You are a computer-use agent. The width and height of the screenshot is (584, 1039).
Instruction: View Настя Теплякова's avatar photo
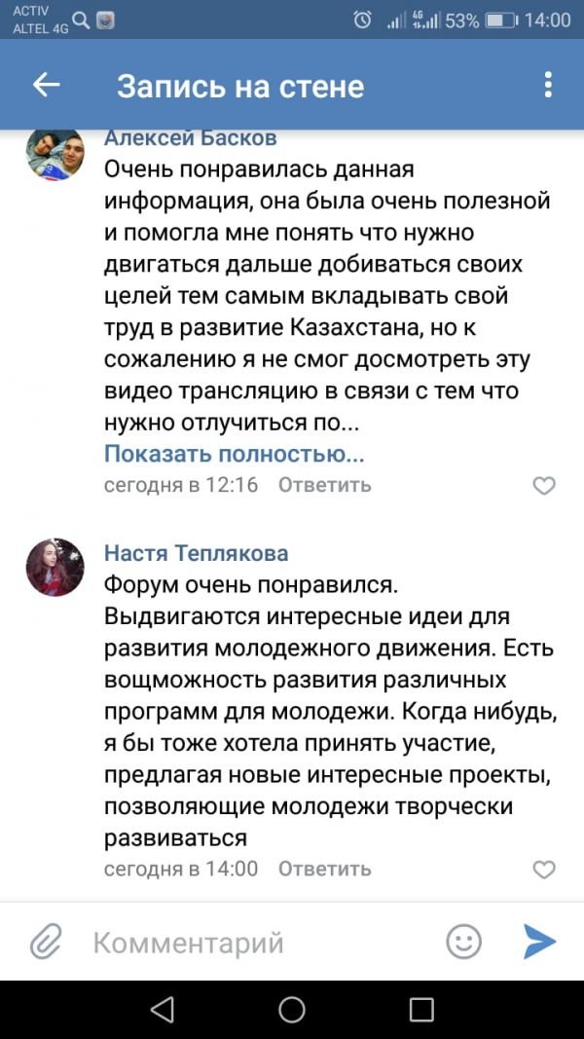55,567
